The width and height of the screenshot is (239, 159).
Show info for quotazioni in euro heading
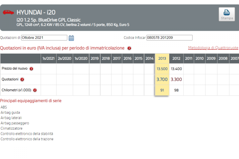pyautogui.click(x=129, y=48)
